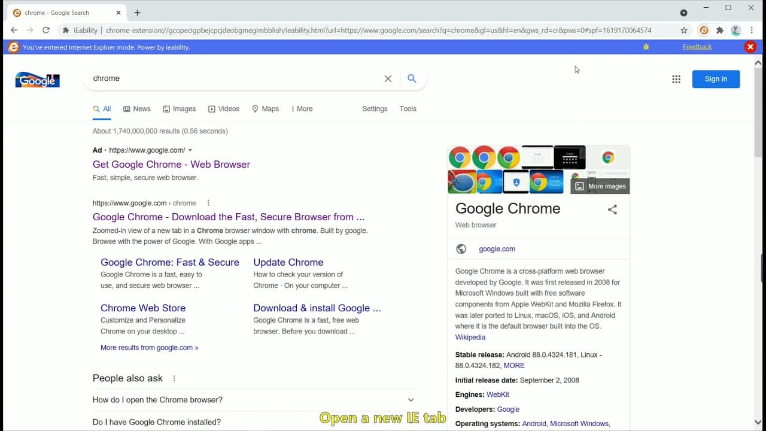766x431 pixels.
Task: Switch to the Maps tab
Action: coord(265,109)
